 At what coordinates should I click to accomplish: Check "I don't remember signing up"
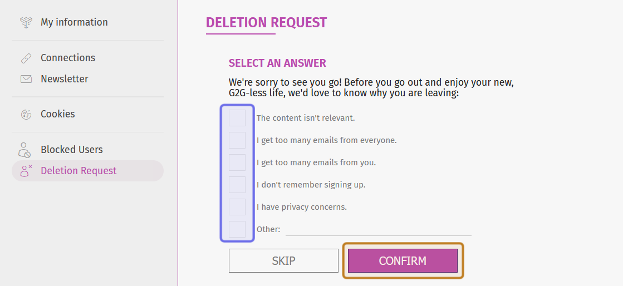(x=237, y=185)
